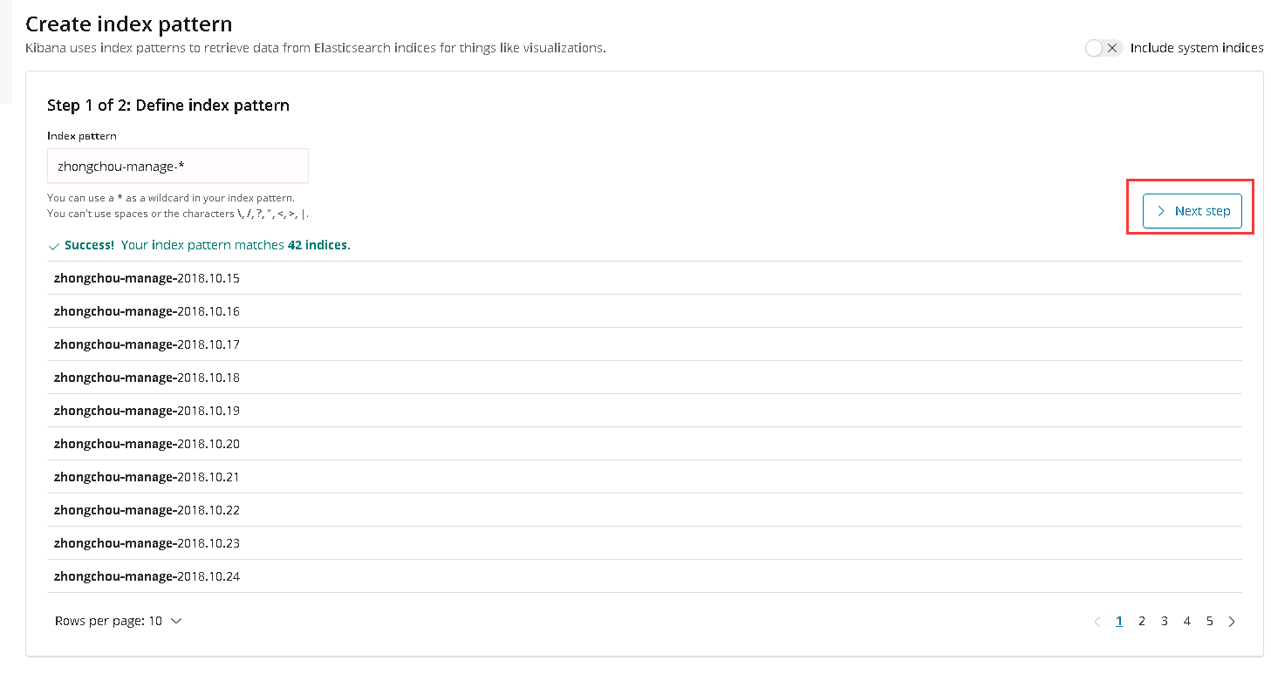
Task: Click the previous page arrow icon
Action: pos(1097,622)
